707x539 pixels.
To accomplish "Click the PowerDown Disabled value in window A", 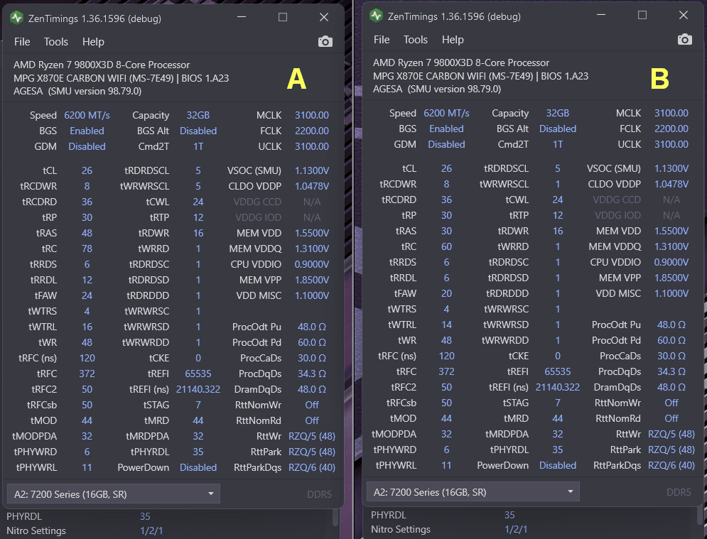I will 198,467.
